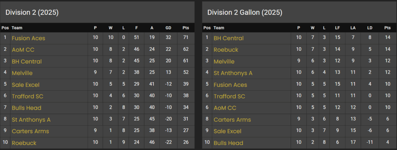Open Fusion Aces team link in Division 2
Viewport: 397px width, 150px height.
(28, 38)
